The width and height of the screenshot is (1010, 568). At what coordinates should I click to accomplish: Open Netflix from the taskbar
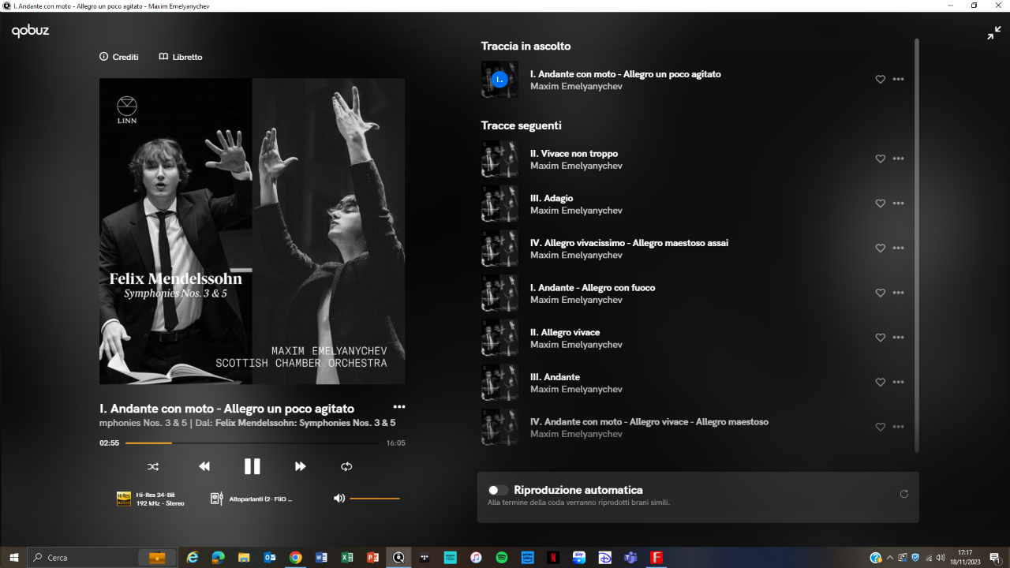coord(553,558)
